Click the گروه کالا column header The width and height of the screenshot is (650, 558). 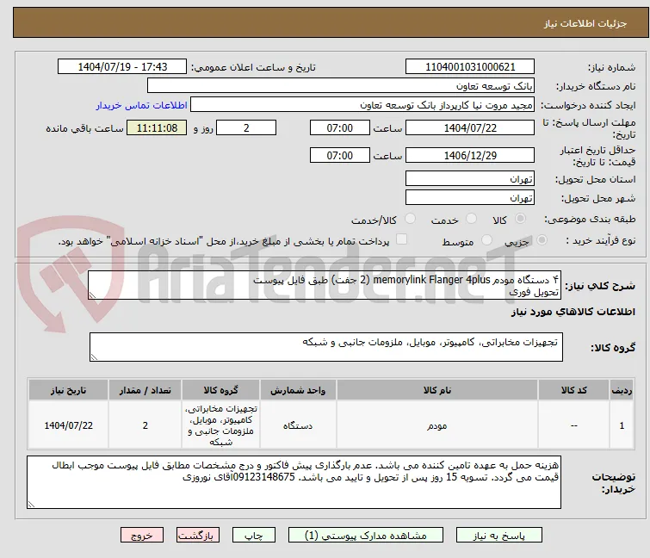[221, 390]
